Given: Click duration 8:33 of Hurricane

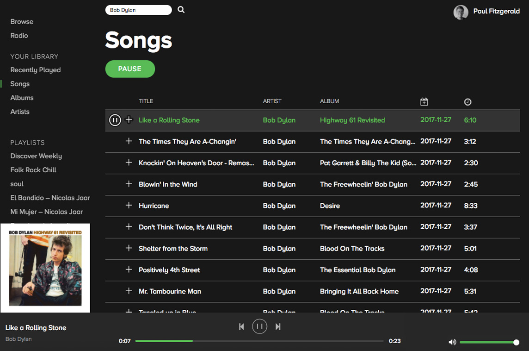Looking at the screenshot, I should coord(471,206).
